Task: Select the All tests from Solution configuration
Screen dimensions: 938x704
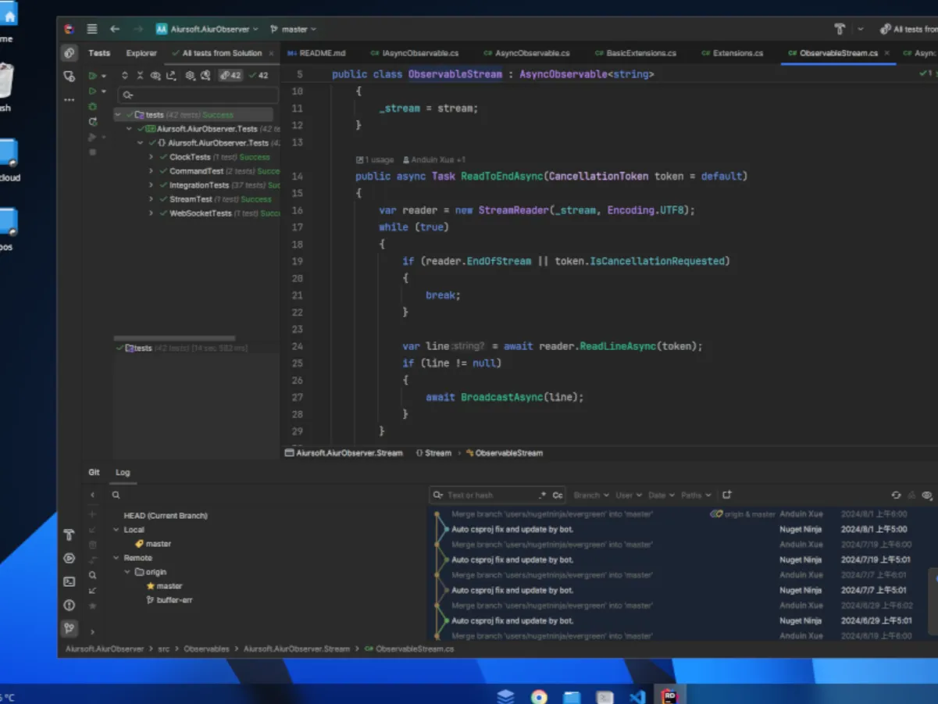Action: (x=221, y=53)
